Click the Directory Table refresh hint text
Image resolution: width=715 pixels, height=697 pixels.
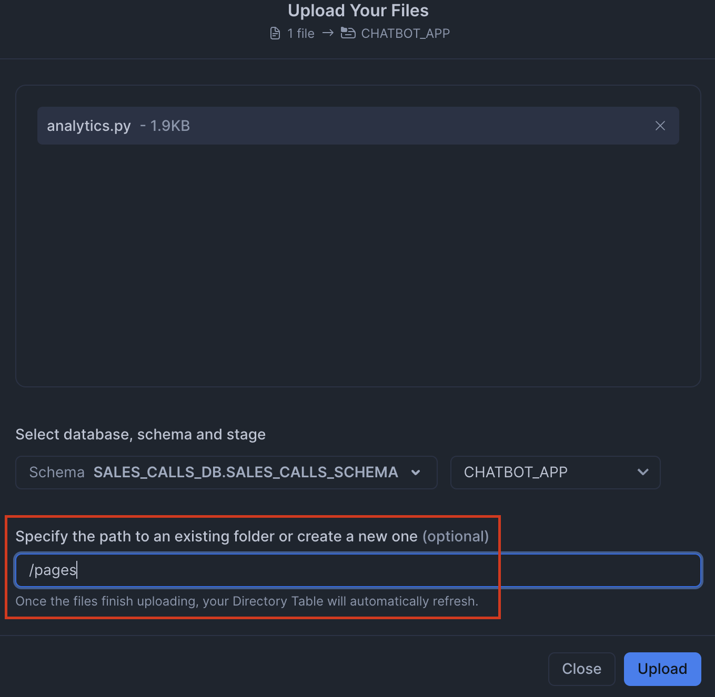247,601
